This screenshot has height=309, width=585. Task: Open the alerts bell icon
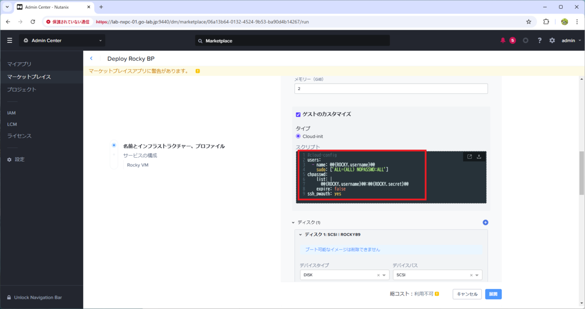[x=503, y=40]
